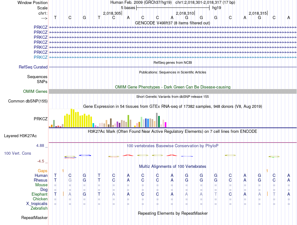Click 'Multiz Alignments of 100 Vertebrates' title

173,167
